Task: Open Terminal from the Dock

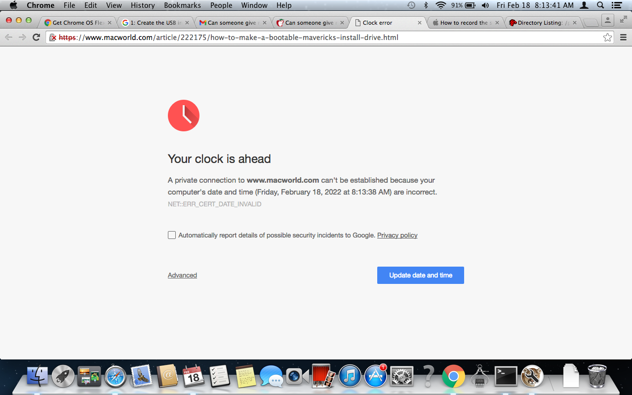Action: point(506,377)
